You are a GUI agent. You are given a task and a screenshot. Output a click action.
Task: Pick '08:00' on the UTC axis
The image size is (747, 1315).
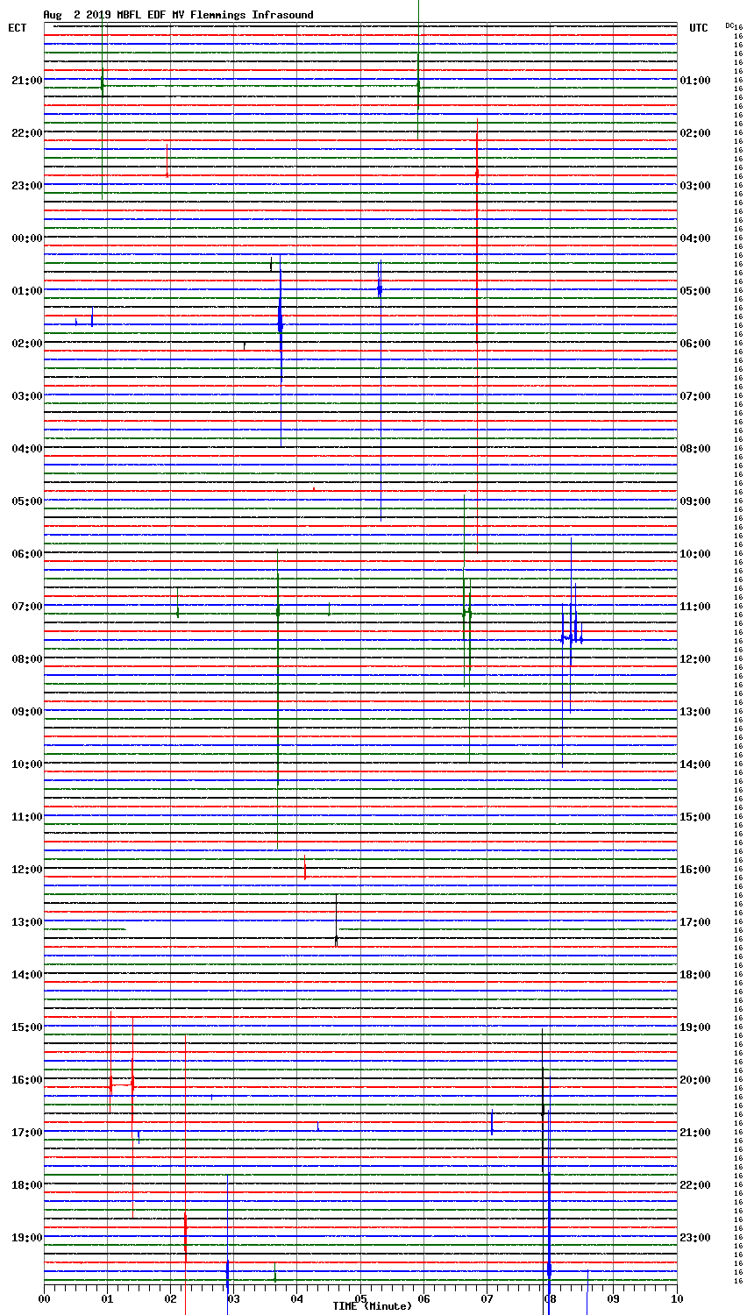pos(695,449)
